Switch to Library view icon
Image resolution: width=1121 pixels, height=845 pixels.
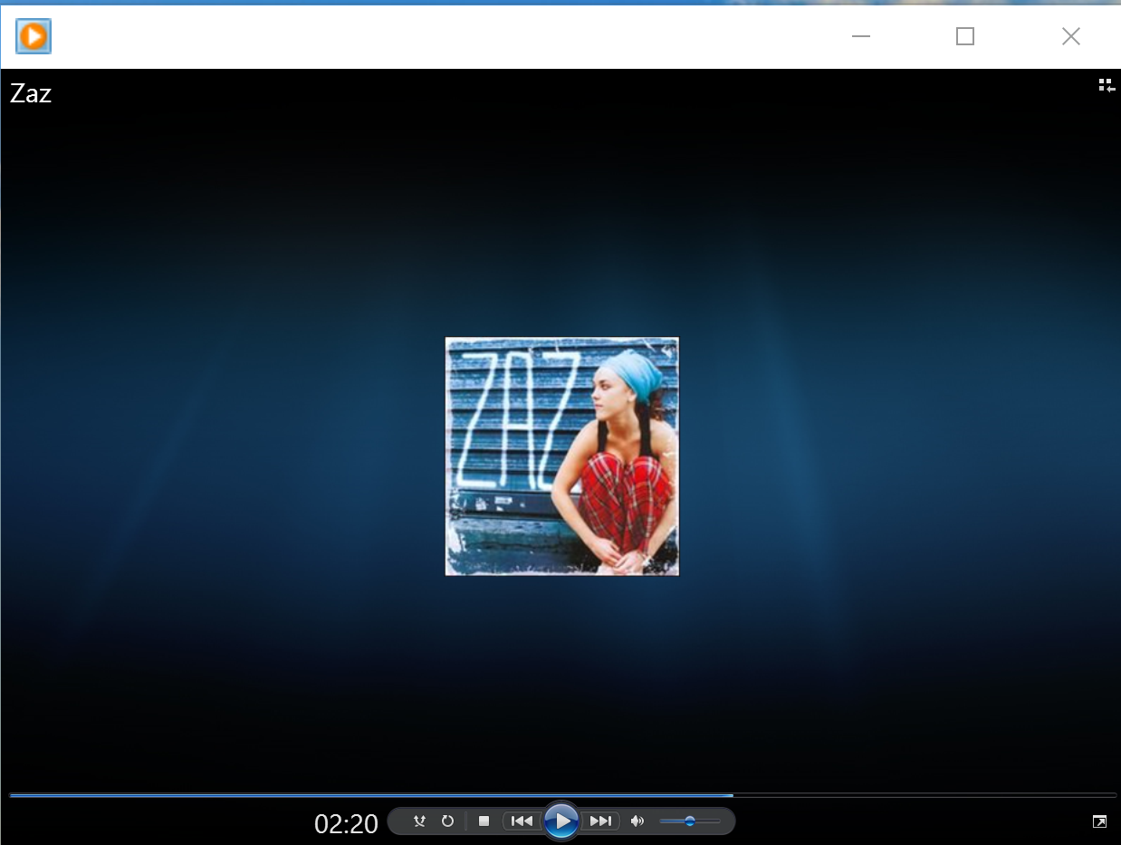pyautogui.click(x=1107, y=85)
